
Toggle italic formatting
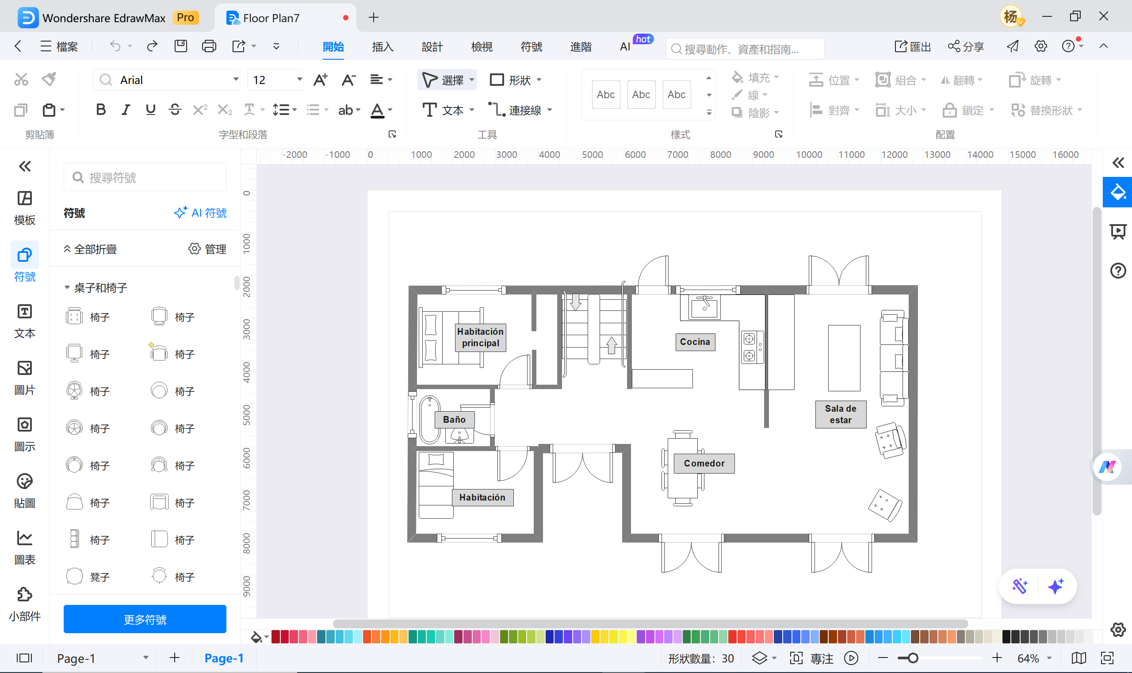pos(126,109)
